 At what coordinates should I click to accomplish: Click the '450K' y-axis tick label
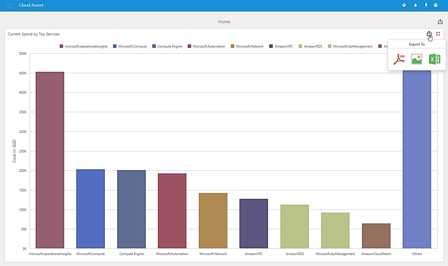click(x=22, y=73)
